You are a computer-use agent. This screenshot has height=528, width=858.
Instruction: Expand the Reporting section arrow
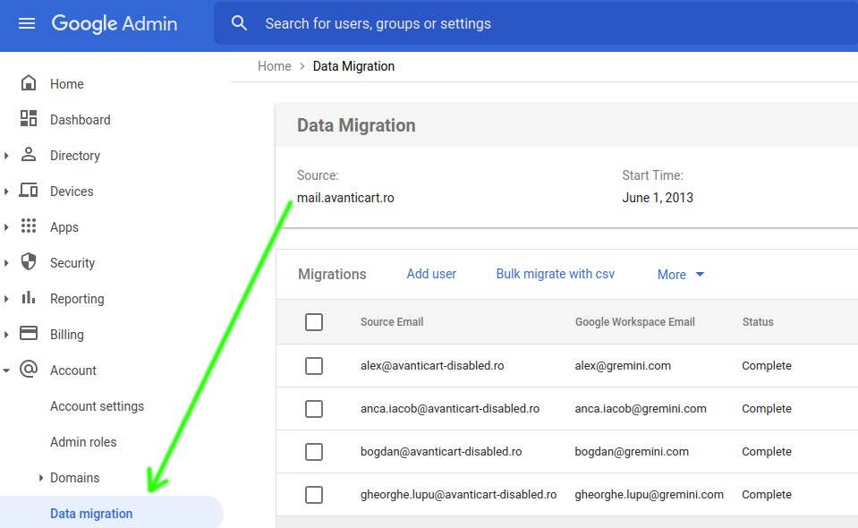point(6,299)
